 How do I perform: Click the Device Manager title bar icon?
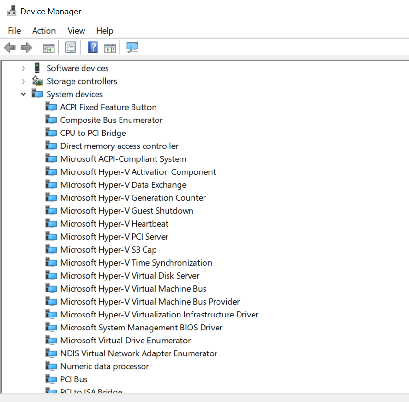point(12,11)
